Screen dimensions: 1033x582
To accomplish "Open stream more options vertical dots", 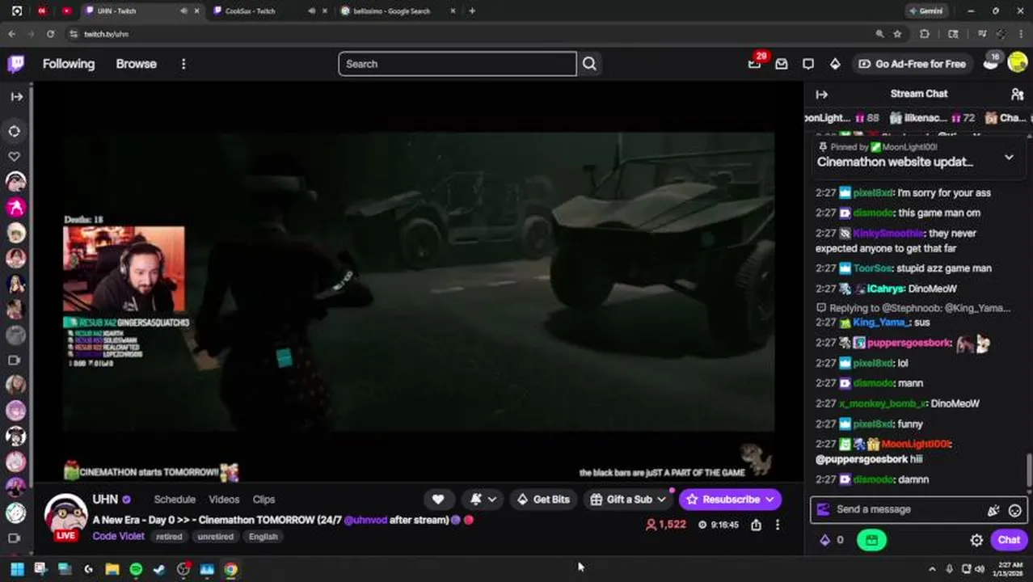I will pyautogui.click(x=778, y=525).
